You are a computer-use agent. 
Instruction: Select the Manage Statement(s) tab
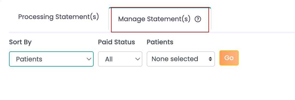[x=160, y=19]
